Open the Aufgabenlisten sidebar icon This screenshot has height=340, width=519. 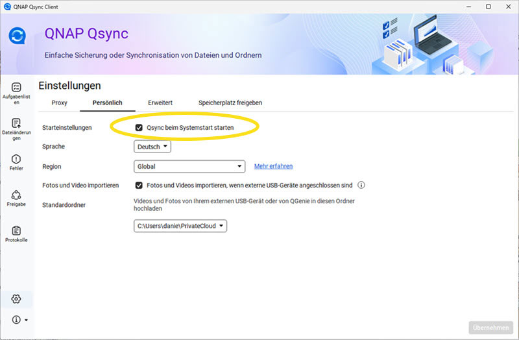(x=16, y=88)
